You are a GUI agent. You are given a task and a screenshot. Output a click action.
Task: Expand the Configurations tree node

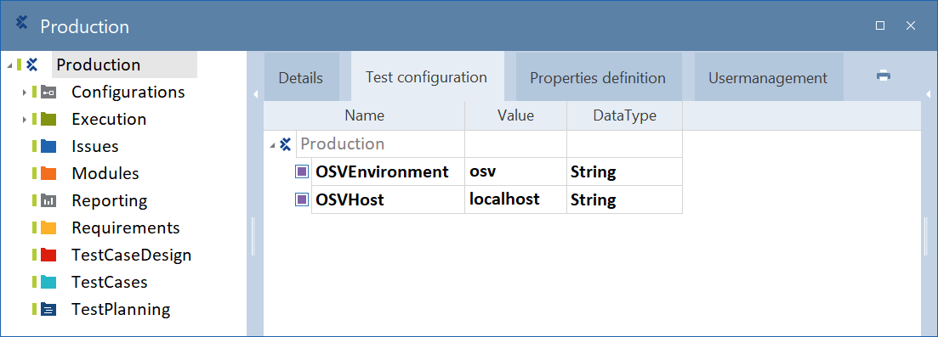(25, 93)
